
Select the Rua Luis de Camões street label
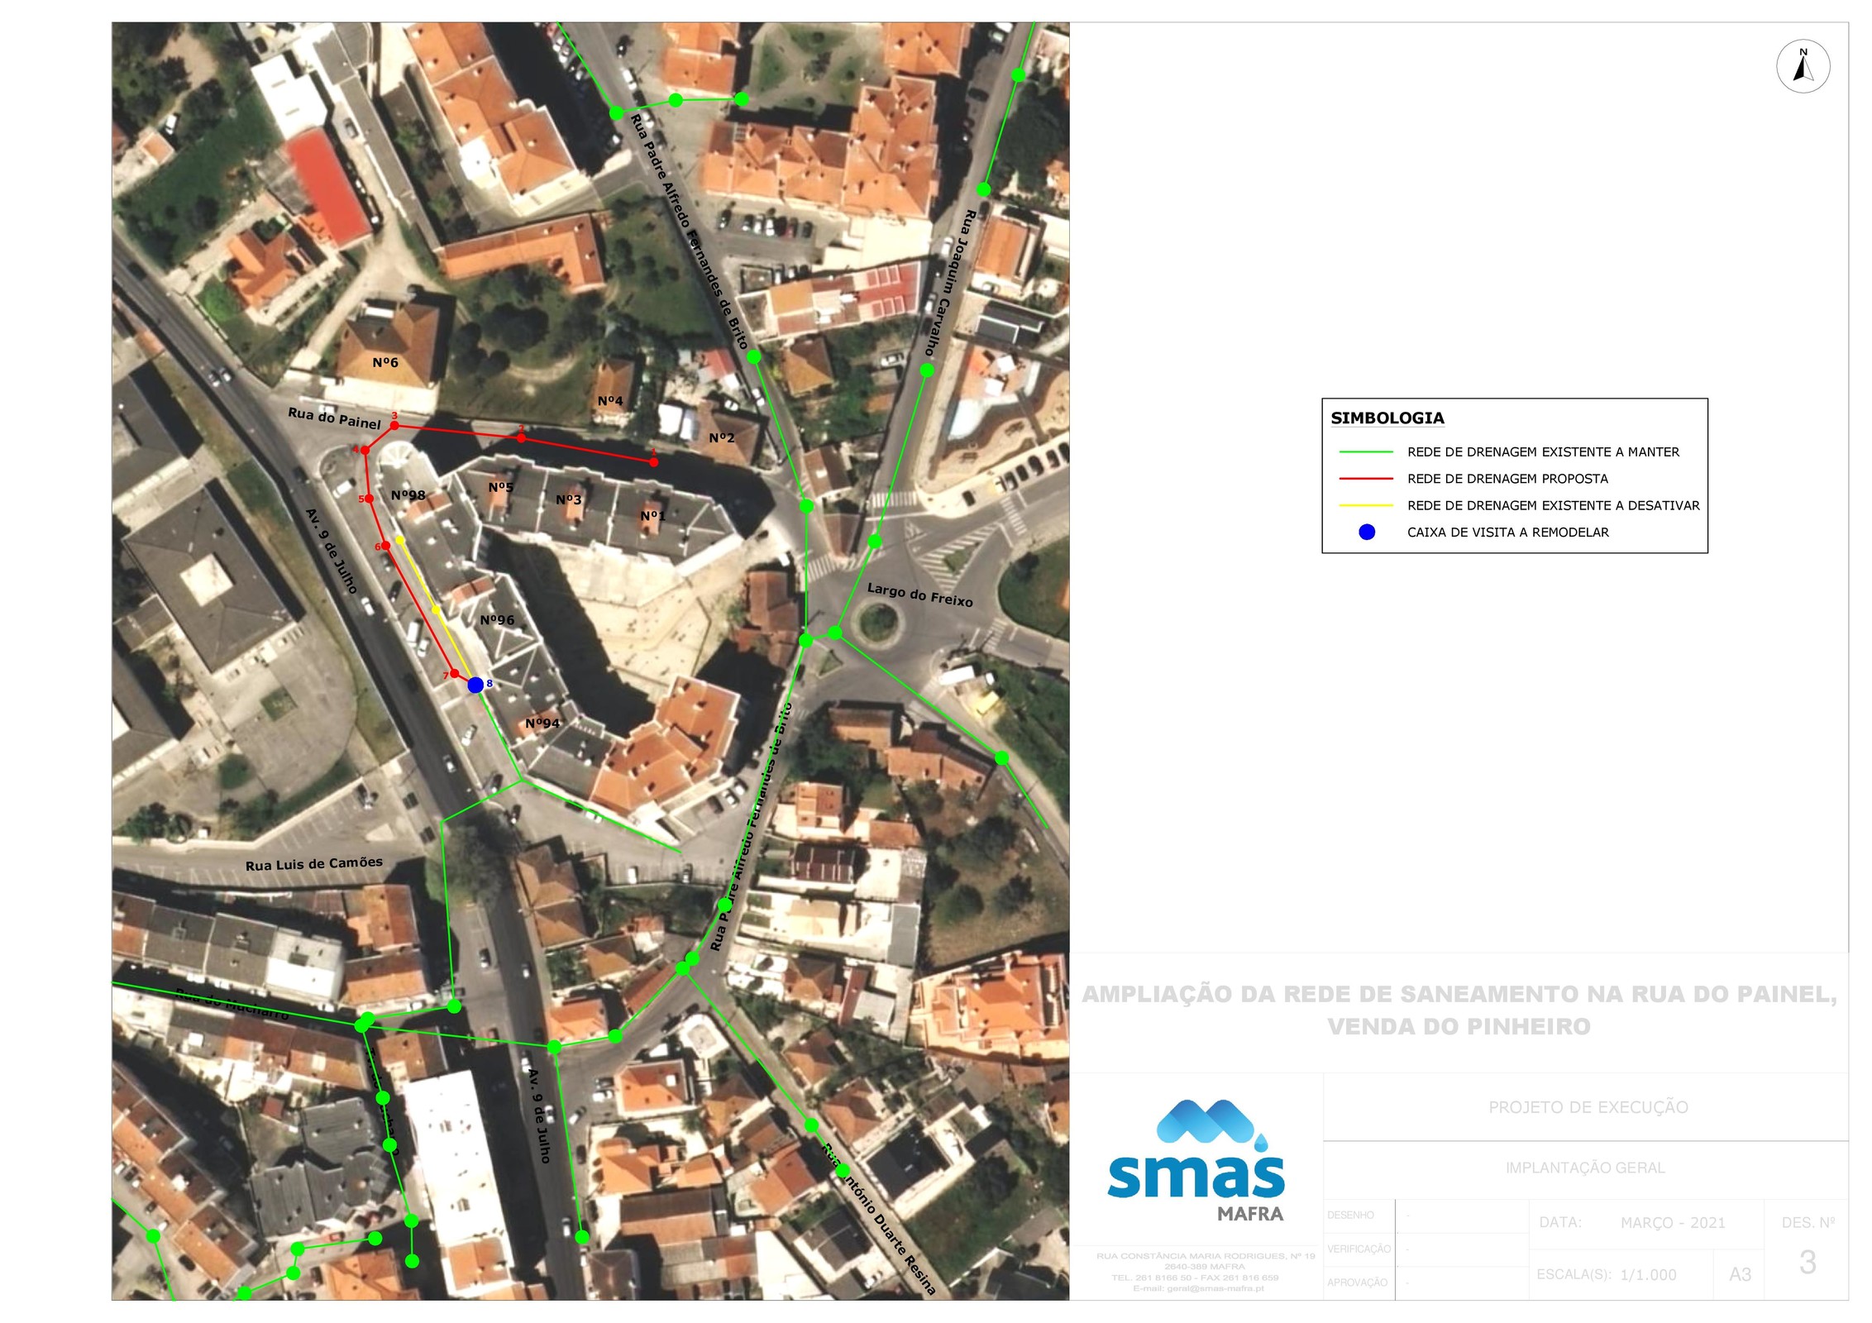tap(314, 864)
